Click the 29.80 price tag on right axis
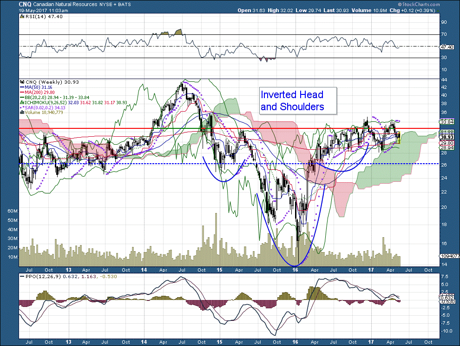This screenshot has height=346, width=460. point(447,143)
